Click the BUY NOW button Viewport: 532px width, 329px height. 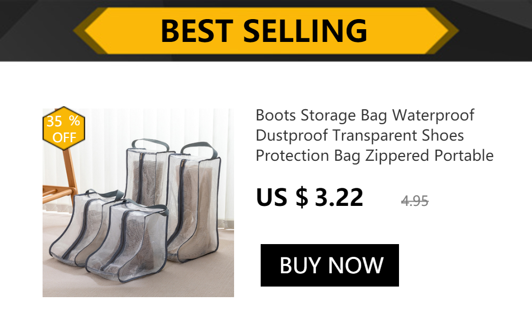click(329, 265)
